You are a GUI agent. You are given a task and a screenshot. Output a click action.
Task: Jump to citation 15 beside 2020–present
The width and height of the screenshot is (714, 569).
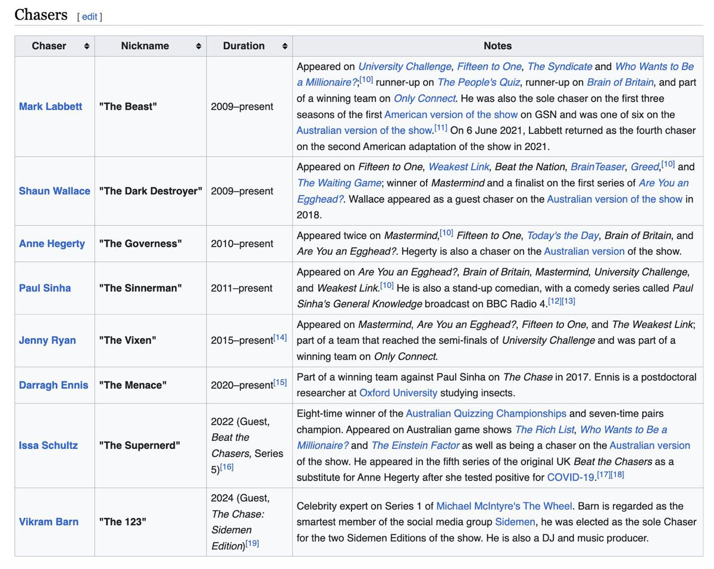(280, 382)
